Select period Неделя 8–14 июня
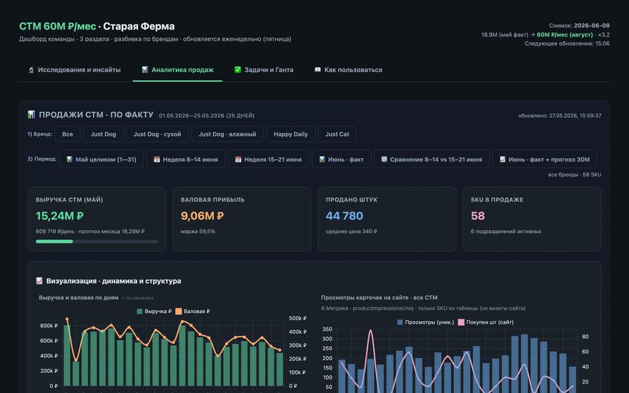 tap(185, 159)
